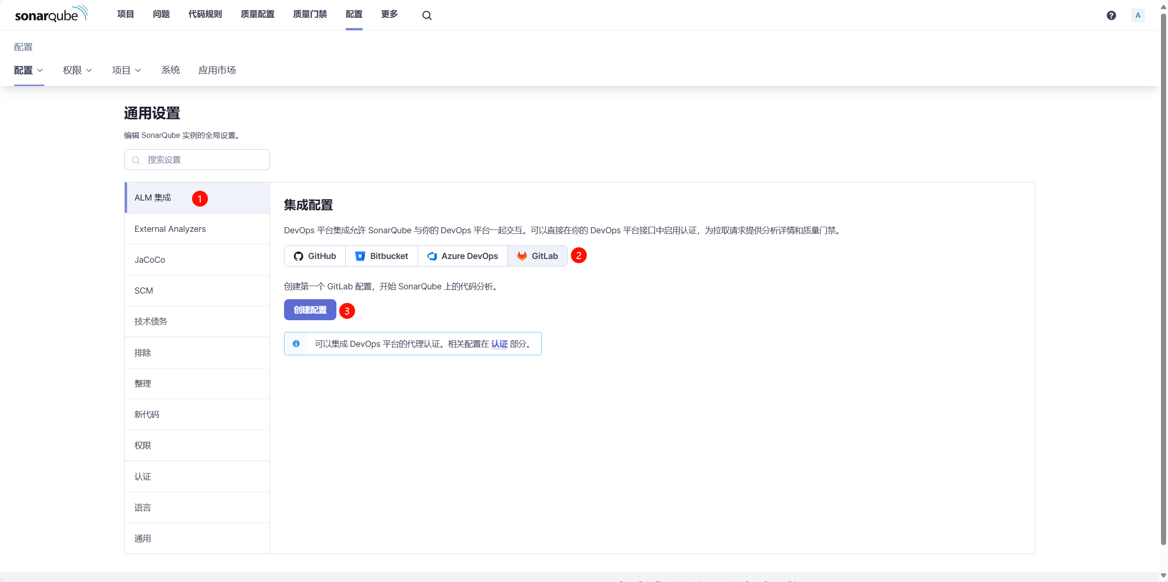Expand the 项目 dropdown in sub-navigation
Screen dimensions: 1168x582
click(x=126, y=70)
